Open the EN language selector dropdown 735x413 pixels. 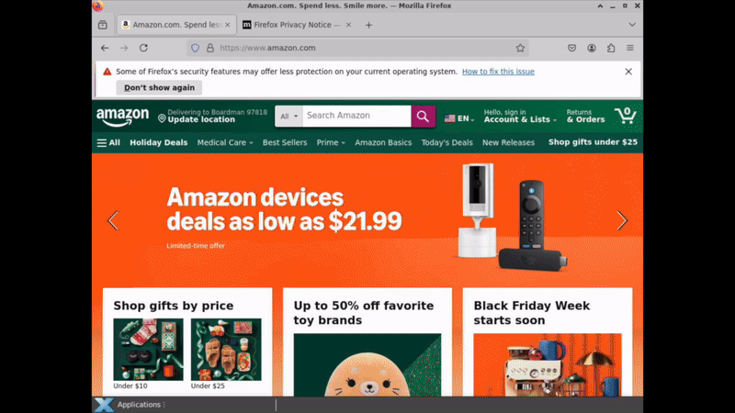point(459,118)
